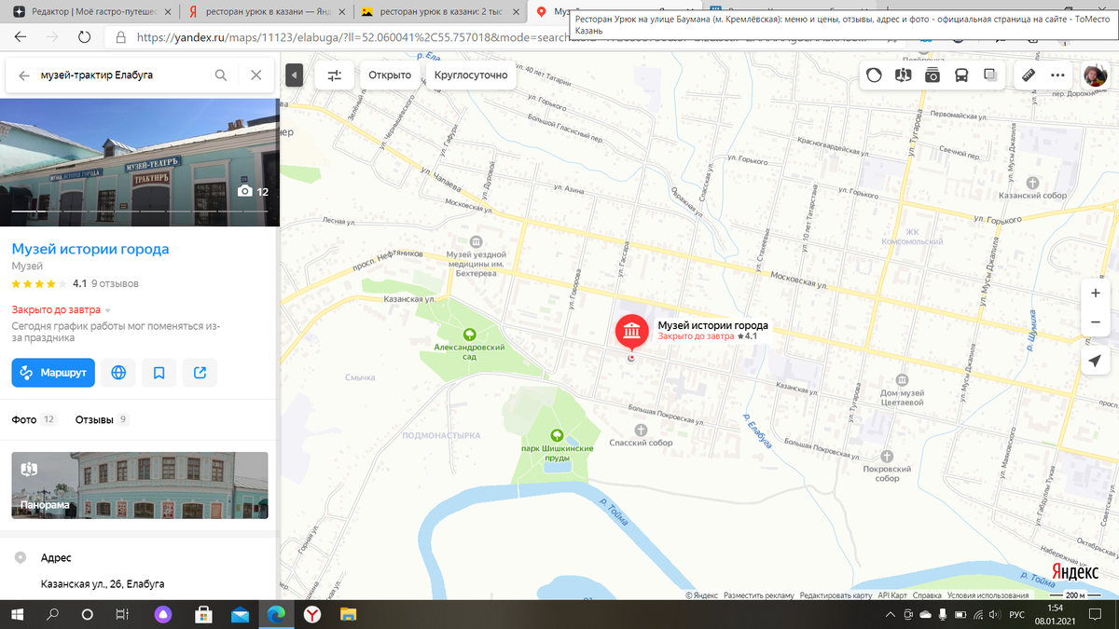Image resolution: width=1119 pixels, height=629 pixels.
Task: Switch to ресторан урюк в казани Яндекс tab
Action: point(266,11)
